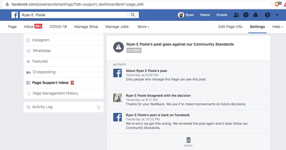Click the ACTIVITY section label
This screenshot has width=286, height=150.
tap(119, 65)
